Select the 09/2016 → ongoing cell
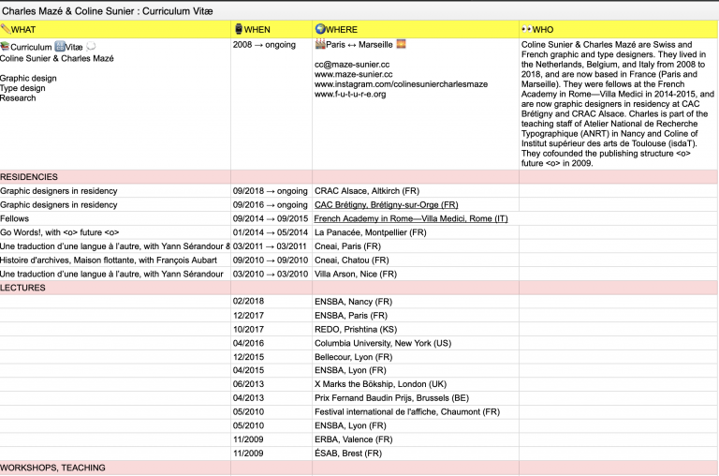The width and height of the screenshot is (719, 476). coord(271,204)
